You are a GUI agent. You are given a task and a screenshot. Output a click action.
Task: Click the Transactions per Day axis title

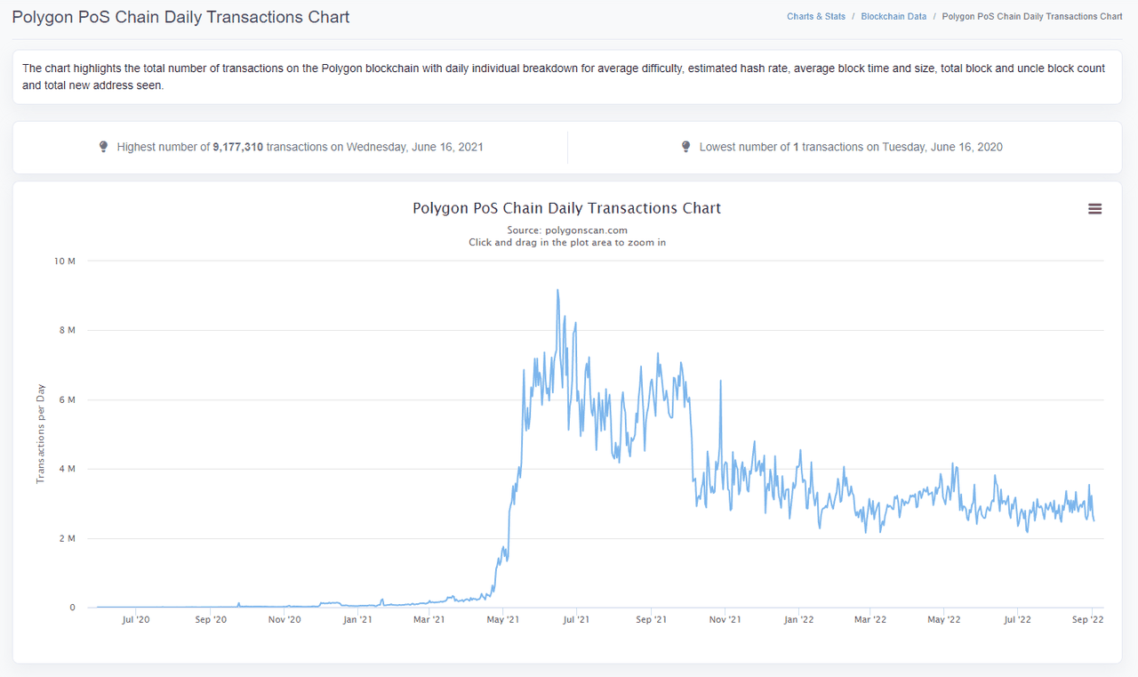coord(40,435)
